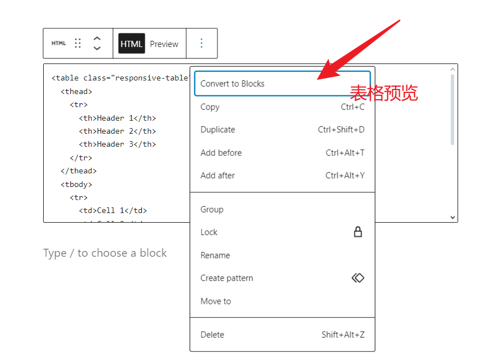Click the scrollbar down arrow in code area
The width and height of the screenshot is (499, 357).
(452, 217)
